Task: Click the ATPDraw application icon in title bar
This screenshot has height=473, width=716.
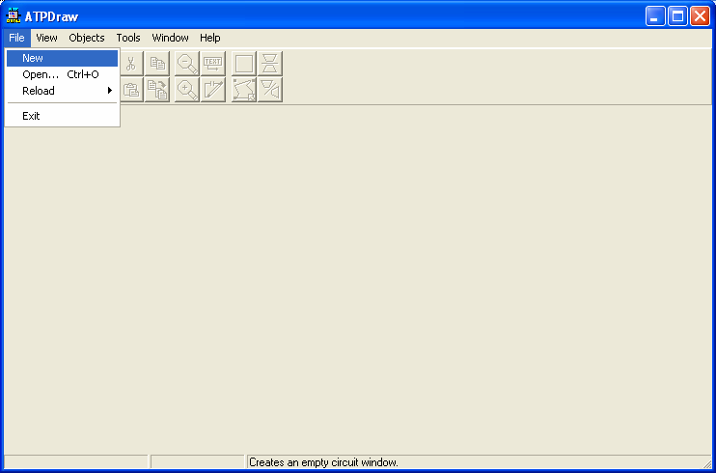Action: click(x=14, y=16)
